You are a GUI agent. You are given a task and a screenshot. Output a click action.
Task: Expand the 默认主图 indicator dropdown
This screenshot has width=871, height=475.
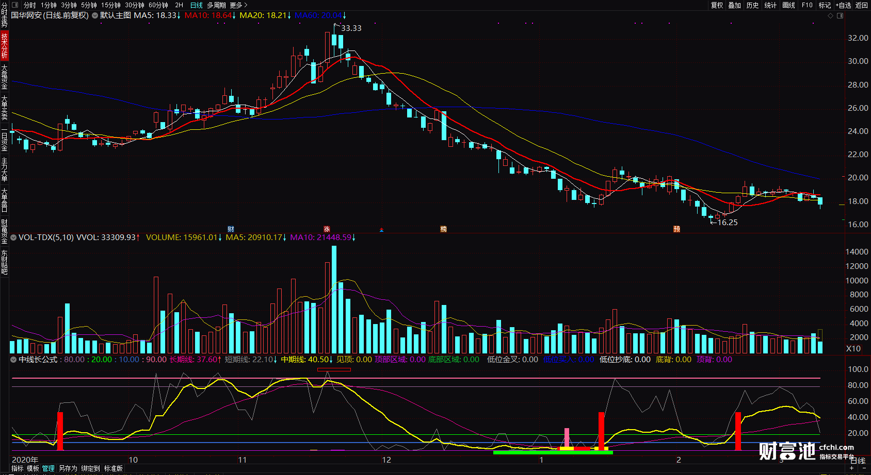(95, 15)
